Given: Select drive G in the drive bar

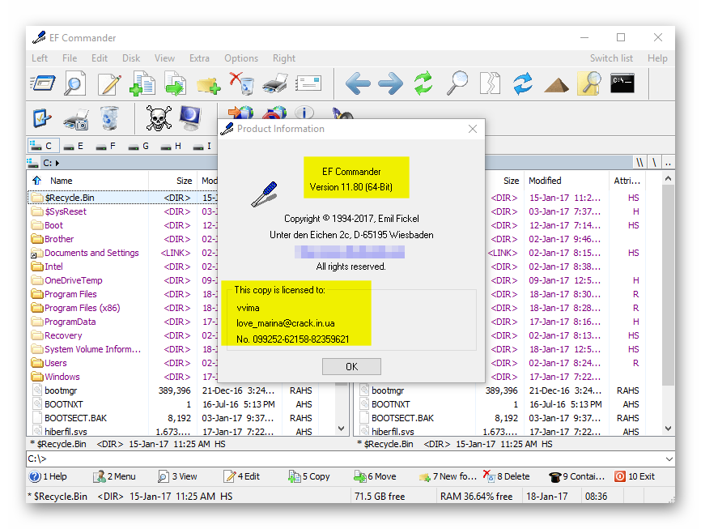Looking at the screenshot, I should click(138, 146).
